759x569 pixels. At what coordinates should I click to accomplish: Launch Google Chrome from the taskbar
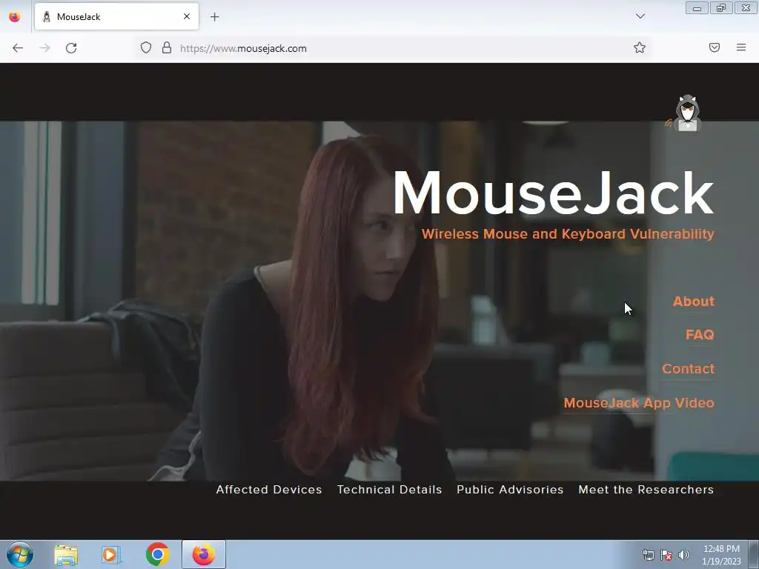click(x=157, y=554)
